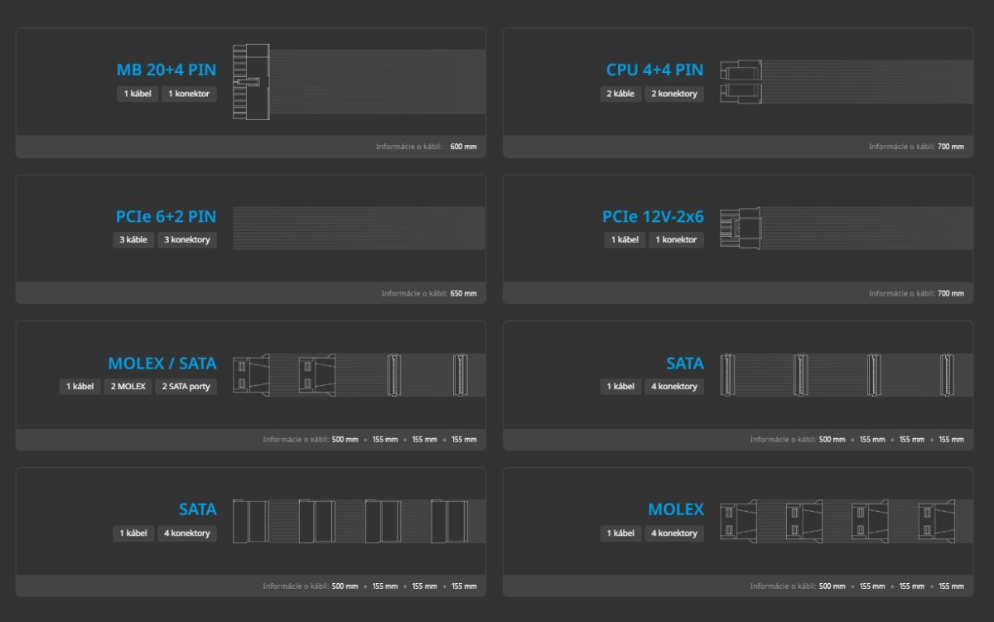Click the "3 konektory" badge under PCIe 6+2 PIN
Viewport: 994px width, 622px height.
[186, 240]
